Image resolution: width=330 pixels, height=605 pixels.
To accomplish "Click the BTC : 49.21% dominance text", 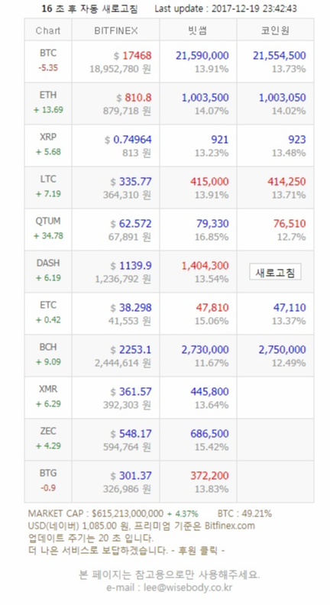I will tap(244, 513).
